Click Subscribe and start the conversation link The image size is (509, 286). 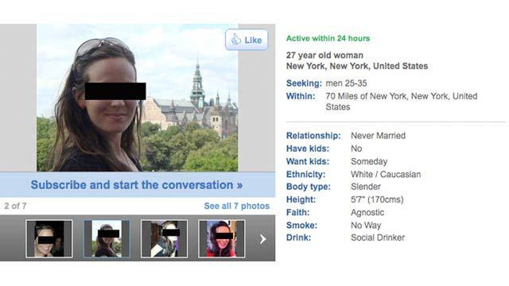point(137,185)
